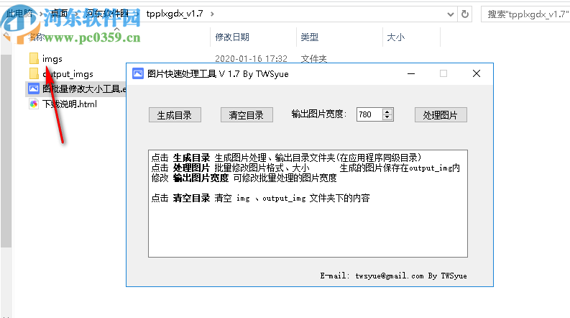Viewport: 570px width, 318px height.
Task: Open the address bar history dropdown
Action: (451, 14)
